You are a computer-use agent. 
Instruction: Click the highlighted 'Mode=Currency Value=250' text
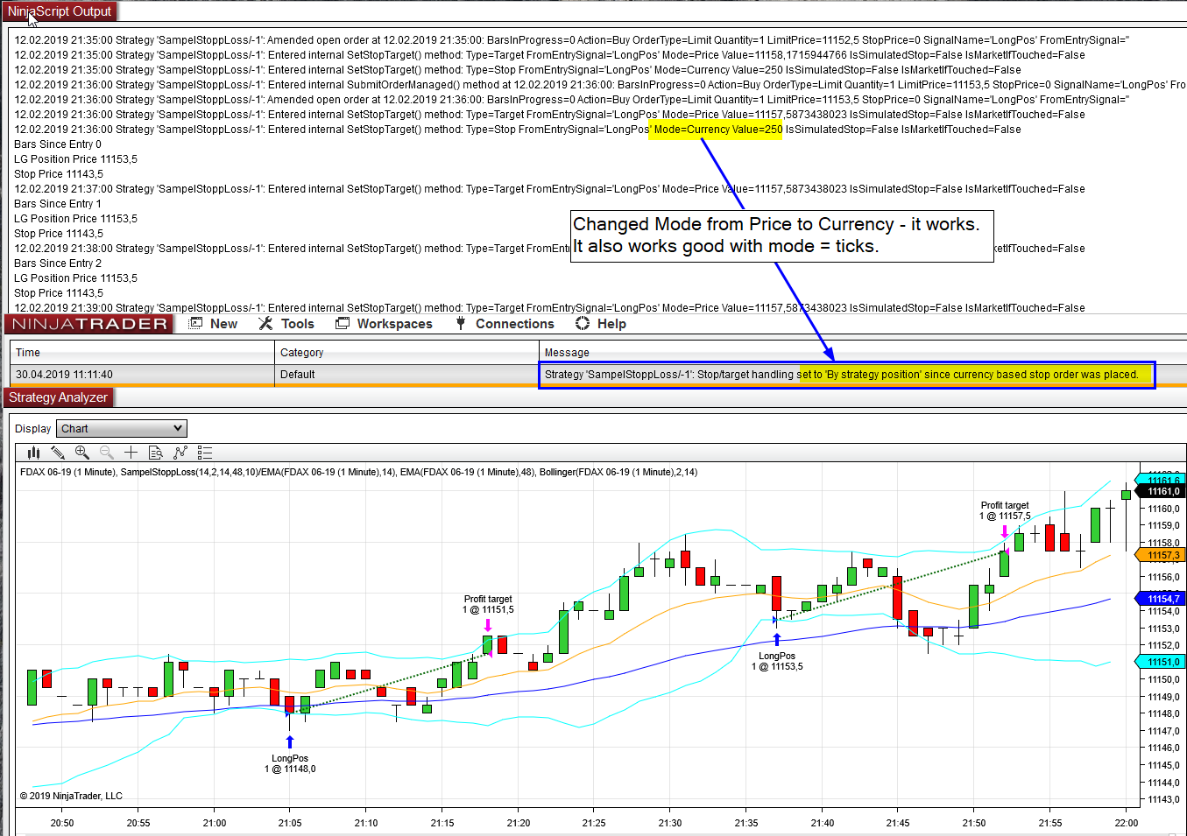click(x=717, y=130)
